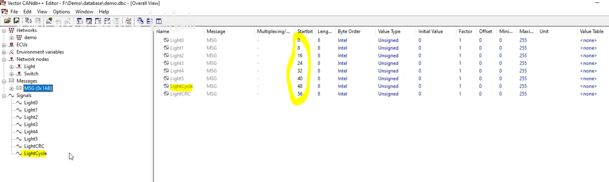The image size is (609, 182).
Task: Click the envelope icon beside MSG (0x1AB)
Action: 19,88
